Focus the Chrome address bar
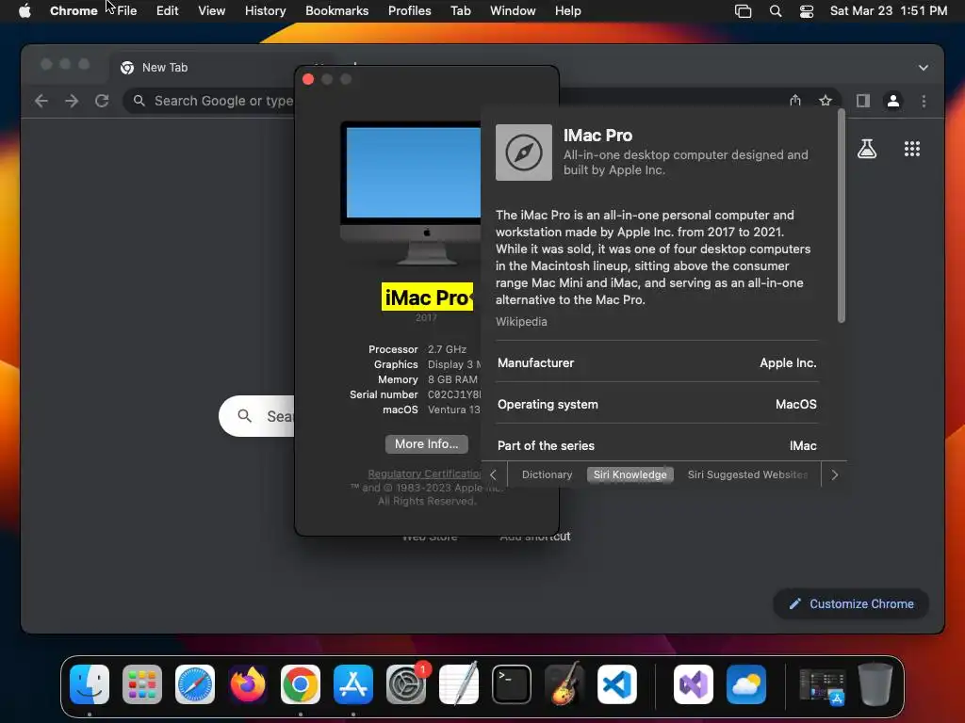This screenshot has height=723, width=965. pos(209,101)
